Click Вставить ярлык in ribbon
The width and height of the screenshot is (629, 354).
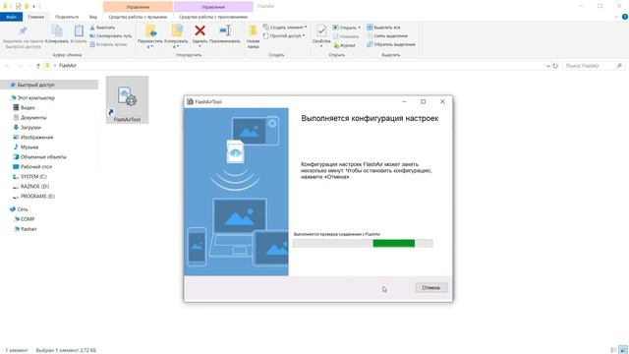(x=108, y=44)
